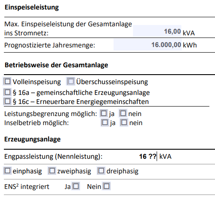Tick Ja for ENS integriert
Screen dimensions: 215x201
[76, 186]
